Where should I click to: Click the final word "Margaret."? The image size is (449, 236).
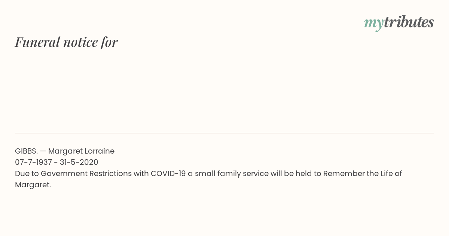pyautogui.click(x=33, y=185)
